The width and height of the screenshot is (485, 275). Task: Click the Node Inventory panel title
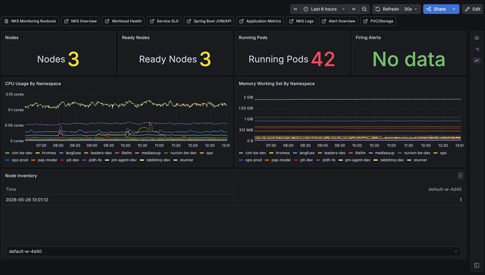(x=21, y=176)
